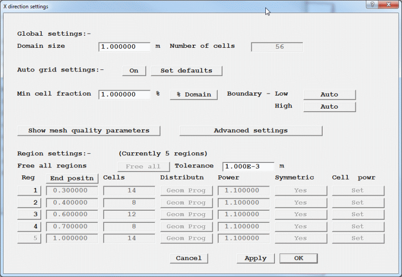Select region 4 number button

(x=29, y=227)
